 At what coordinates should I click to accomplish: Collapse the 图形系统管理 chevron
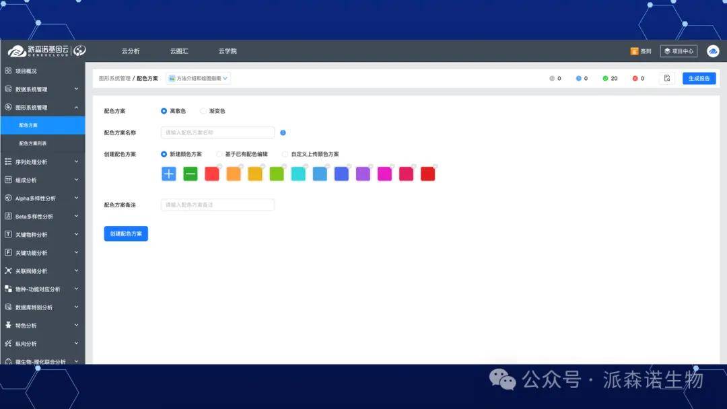(77, 107)
